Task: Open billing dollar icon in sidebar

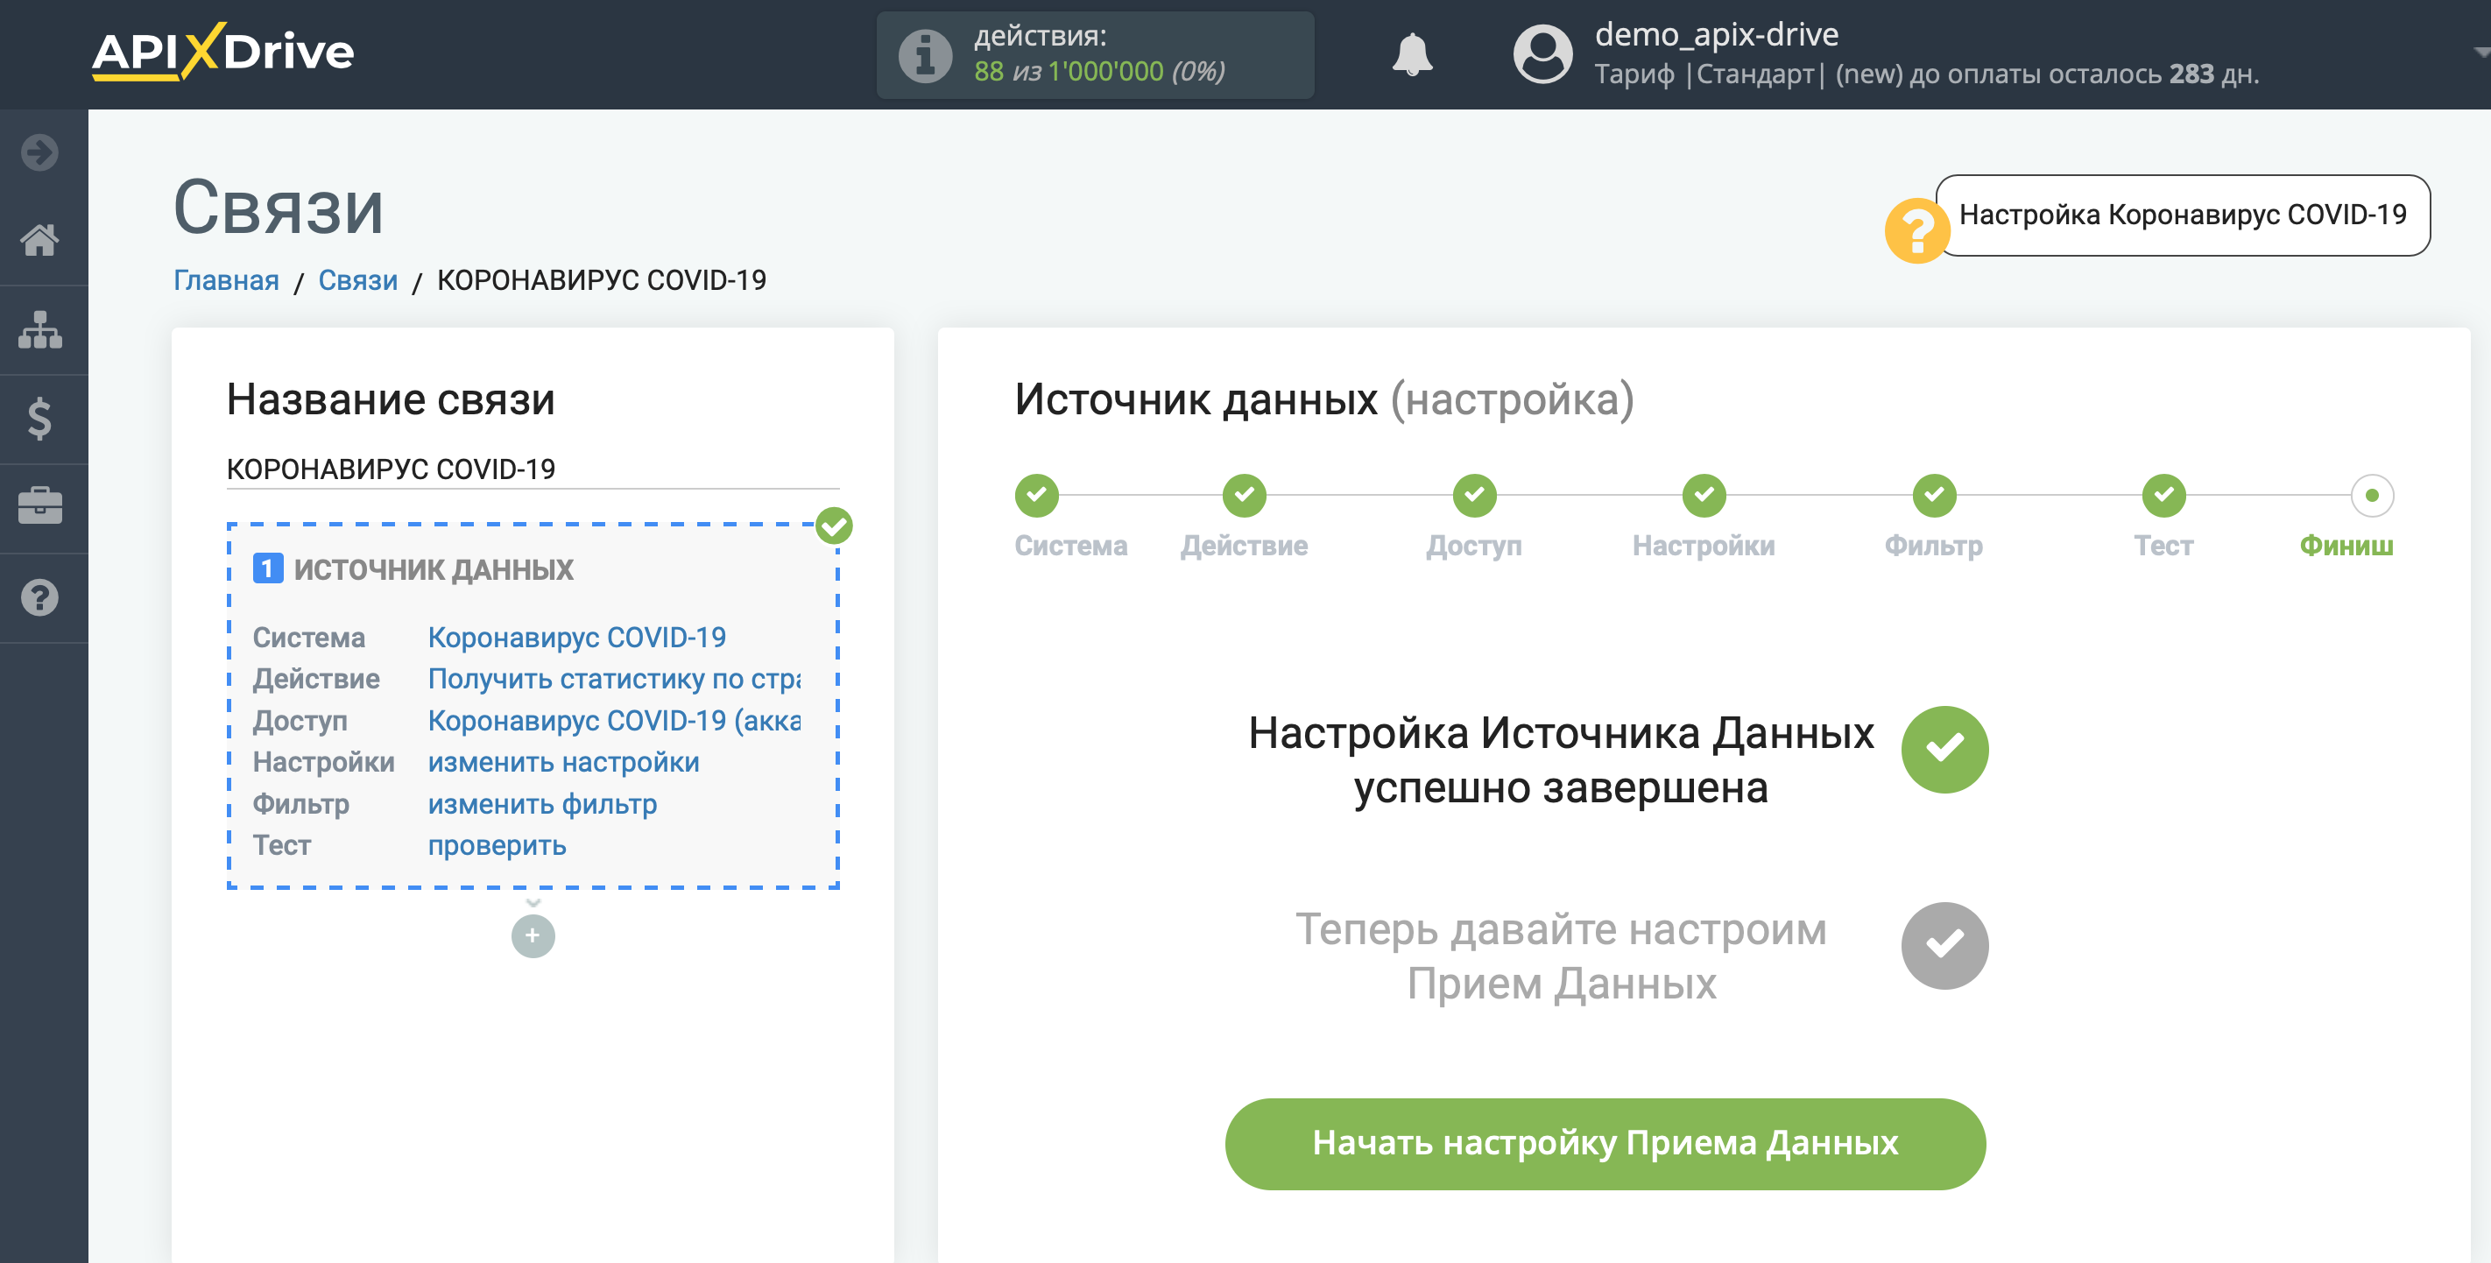Action: 39,419
